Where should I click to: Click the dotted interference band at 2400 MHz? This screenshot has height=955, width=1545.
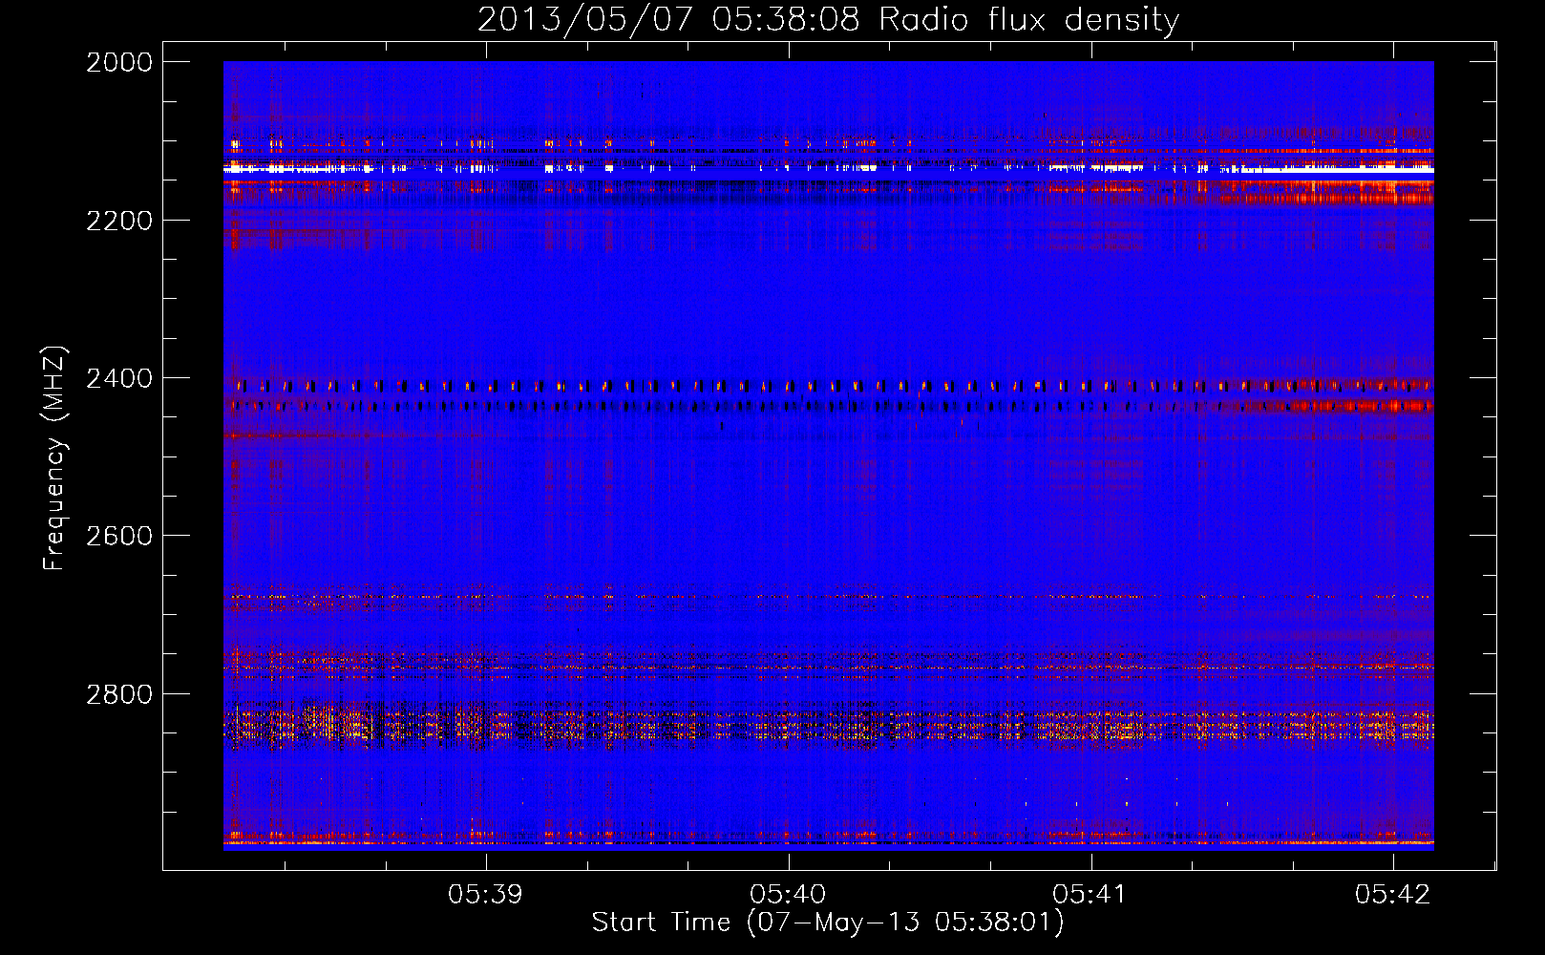pos(828,386)
